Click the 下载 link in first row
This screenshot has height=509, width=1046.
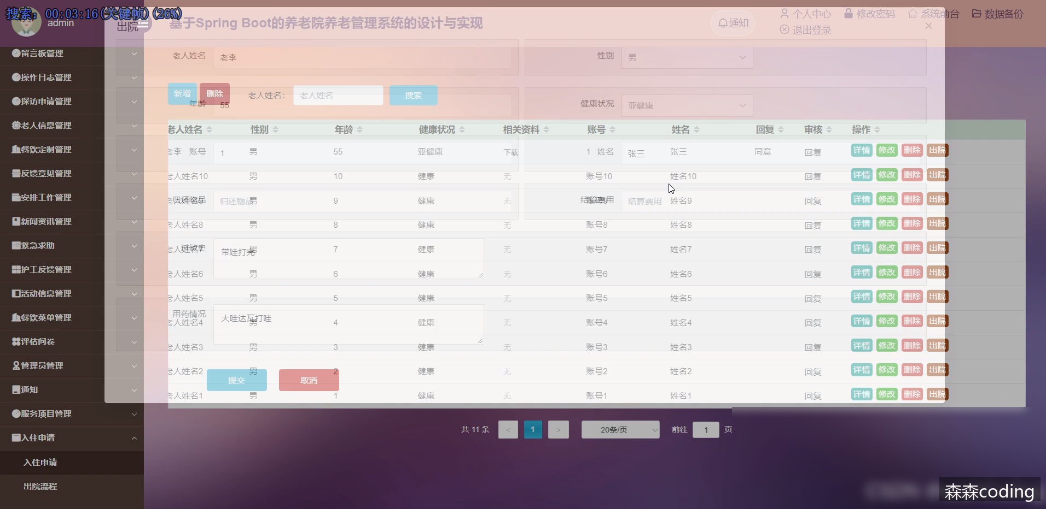[x=510, y=152]
